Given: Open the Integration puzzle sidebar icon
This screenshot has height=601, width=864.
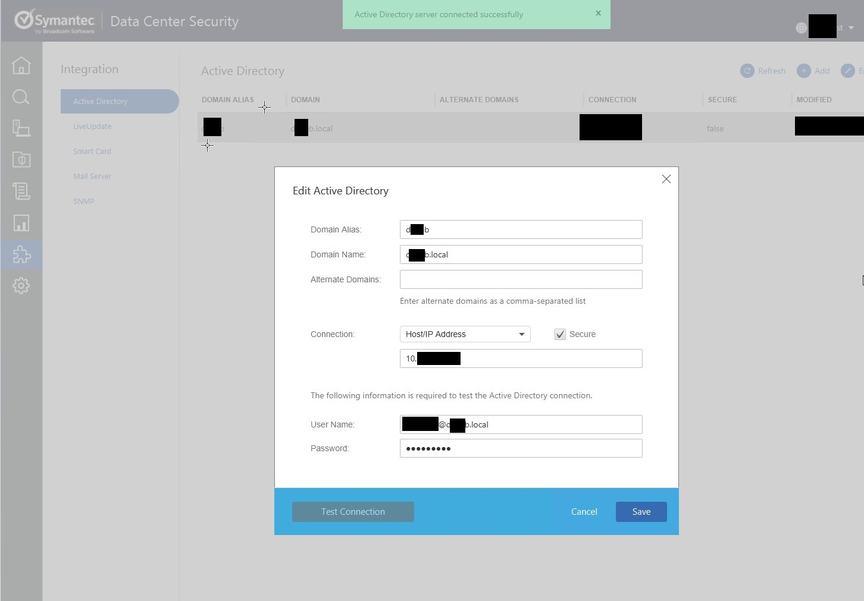Looking at the screenshot, I should coord(21,255).
